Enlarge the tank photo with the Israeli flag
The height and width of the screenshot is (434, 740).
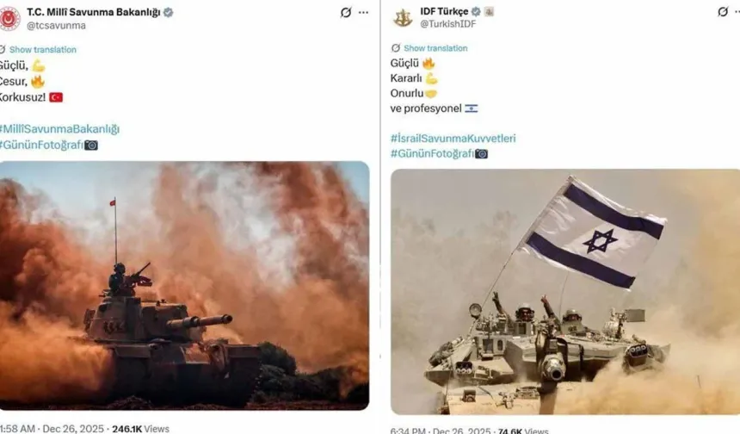[565, 292]
